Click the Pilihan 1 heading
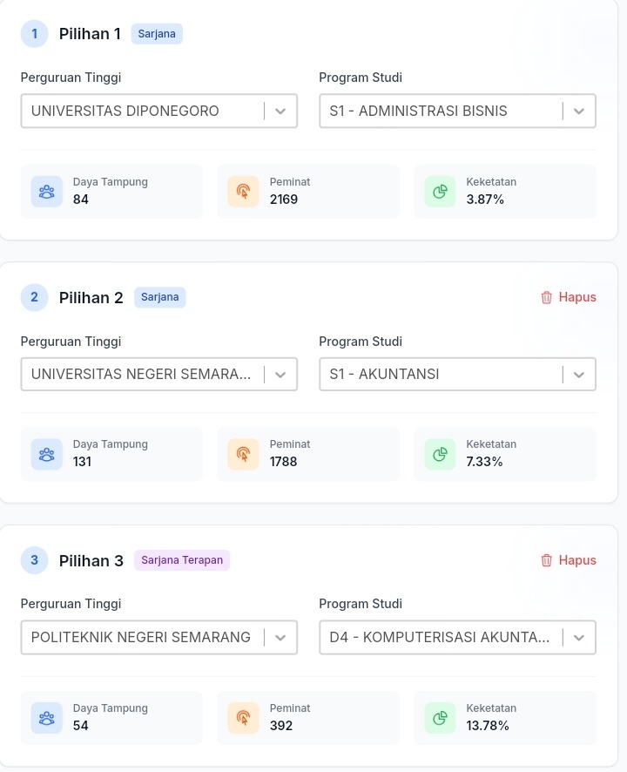 tap(90, 34)
